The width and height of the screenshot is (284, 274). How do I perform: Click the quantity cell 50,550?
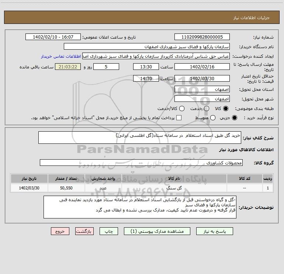click(66, 188)
